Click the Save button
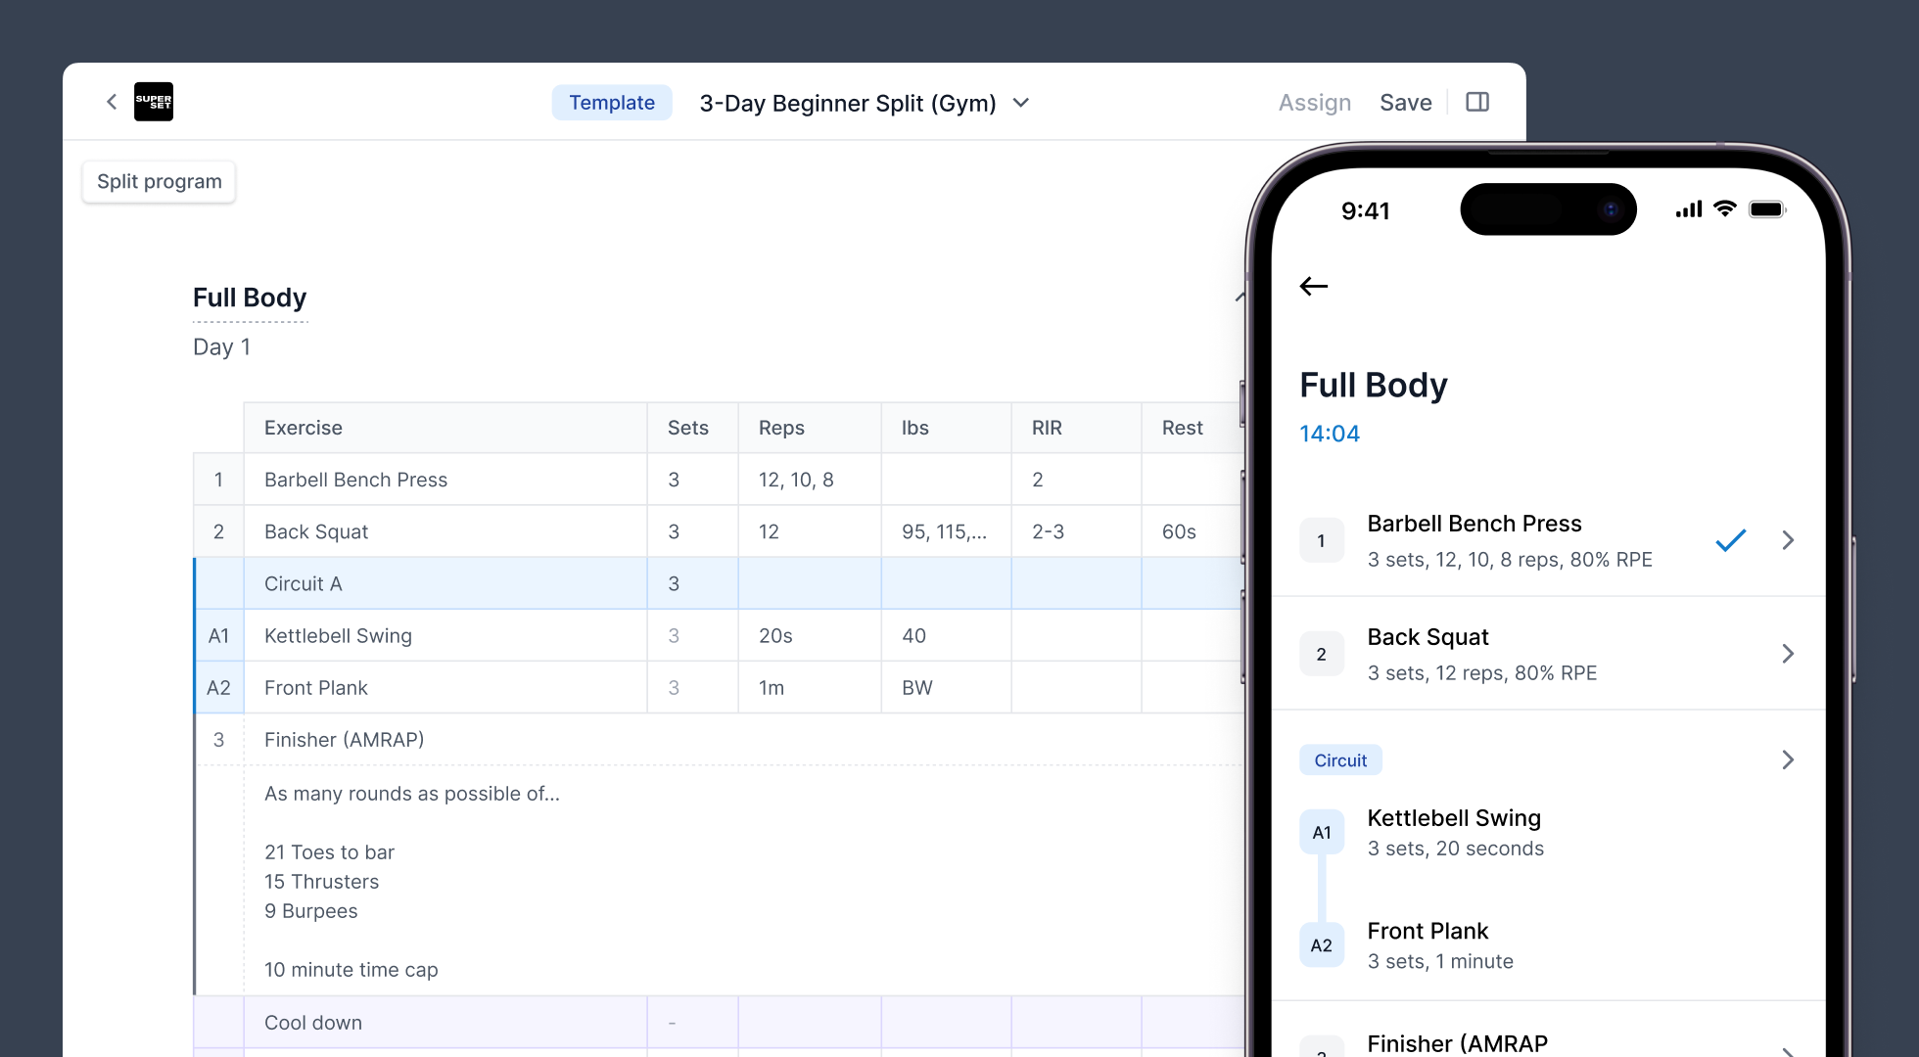1919x1057 pixels. click(1405, 103)
